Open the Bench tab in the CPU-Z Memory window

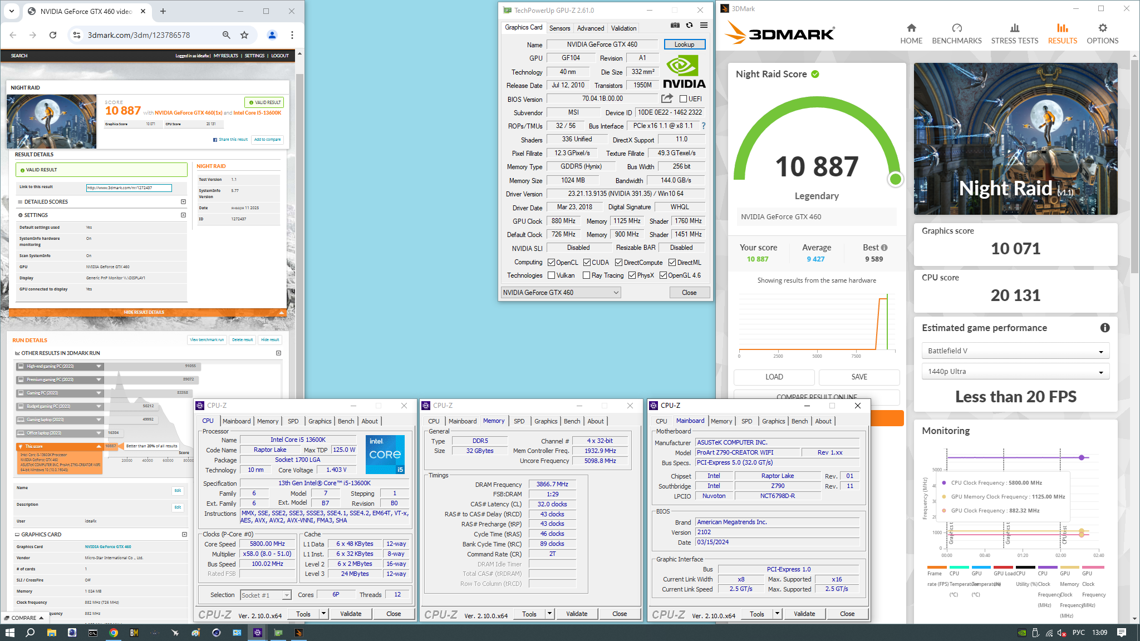(572, 421)
